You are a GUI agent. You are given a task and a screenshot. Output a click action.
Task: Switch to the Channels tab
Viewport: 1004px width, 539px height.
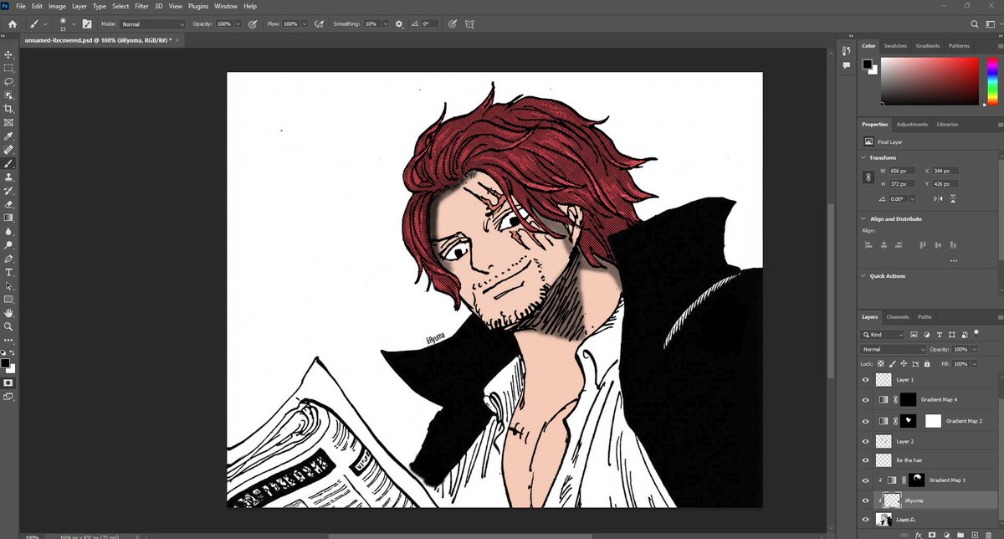898,317
